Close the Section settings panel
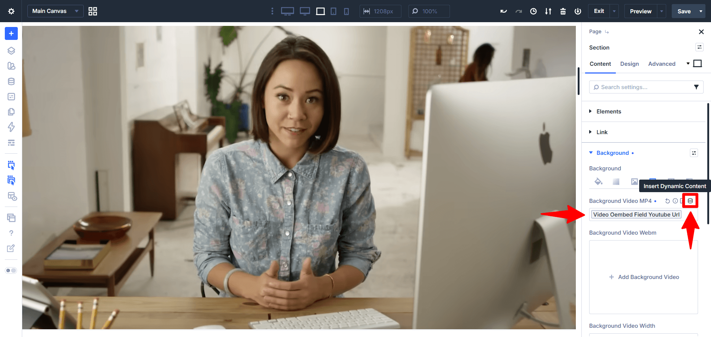The width and height of the screenshot is (711, 337). (701, 32)
